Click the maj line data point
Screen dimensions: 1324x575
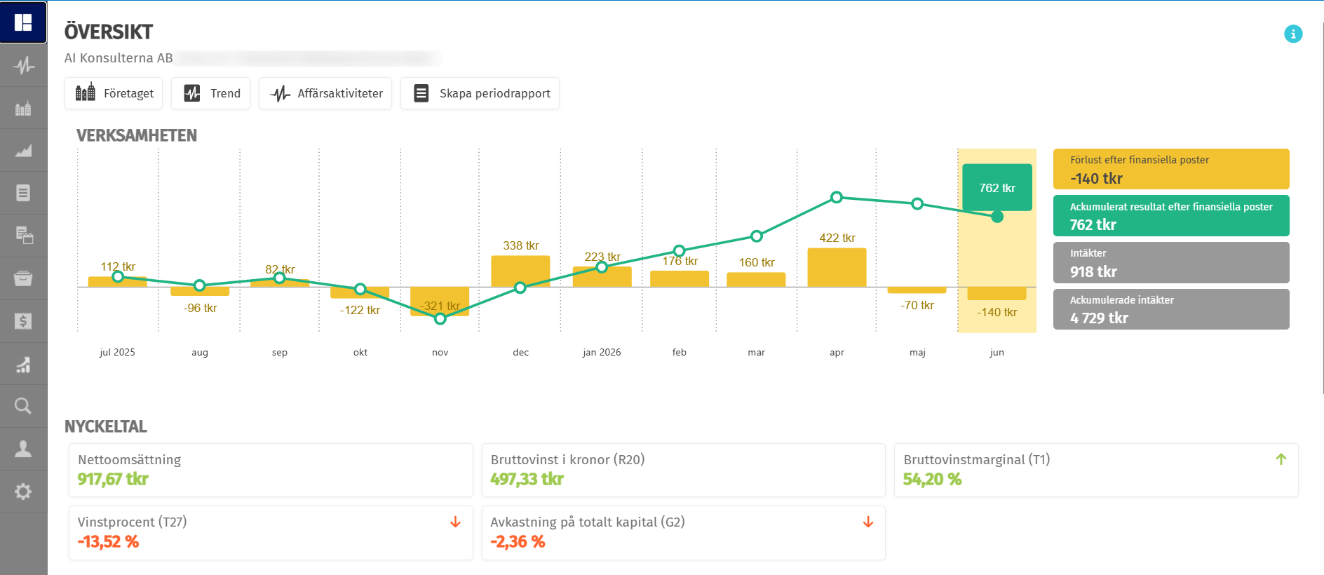tap(917, 204)
